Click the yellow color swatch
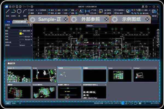164x109 pixels. point(20,34)
